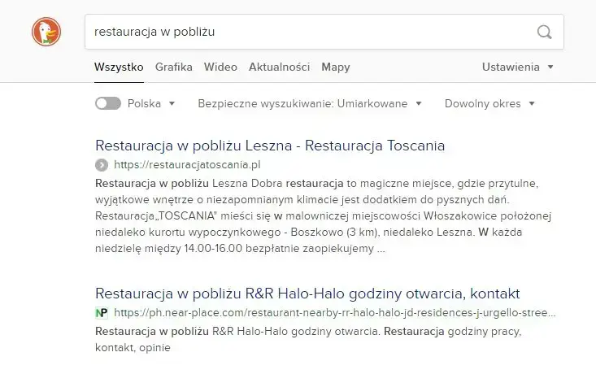Click into the search input field

point(309,33)
